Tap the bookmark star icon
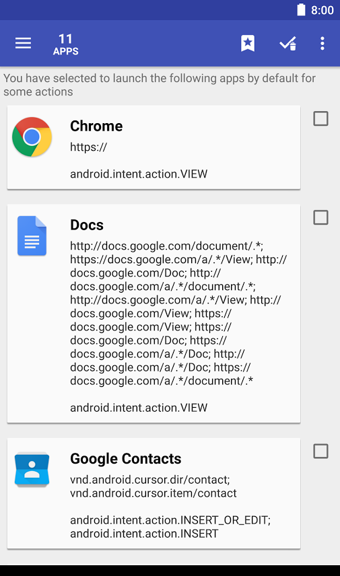340x576 pixels. click(x=248, y=43)
